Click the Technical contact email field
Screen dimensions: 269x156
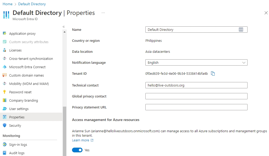(196, 85)
